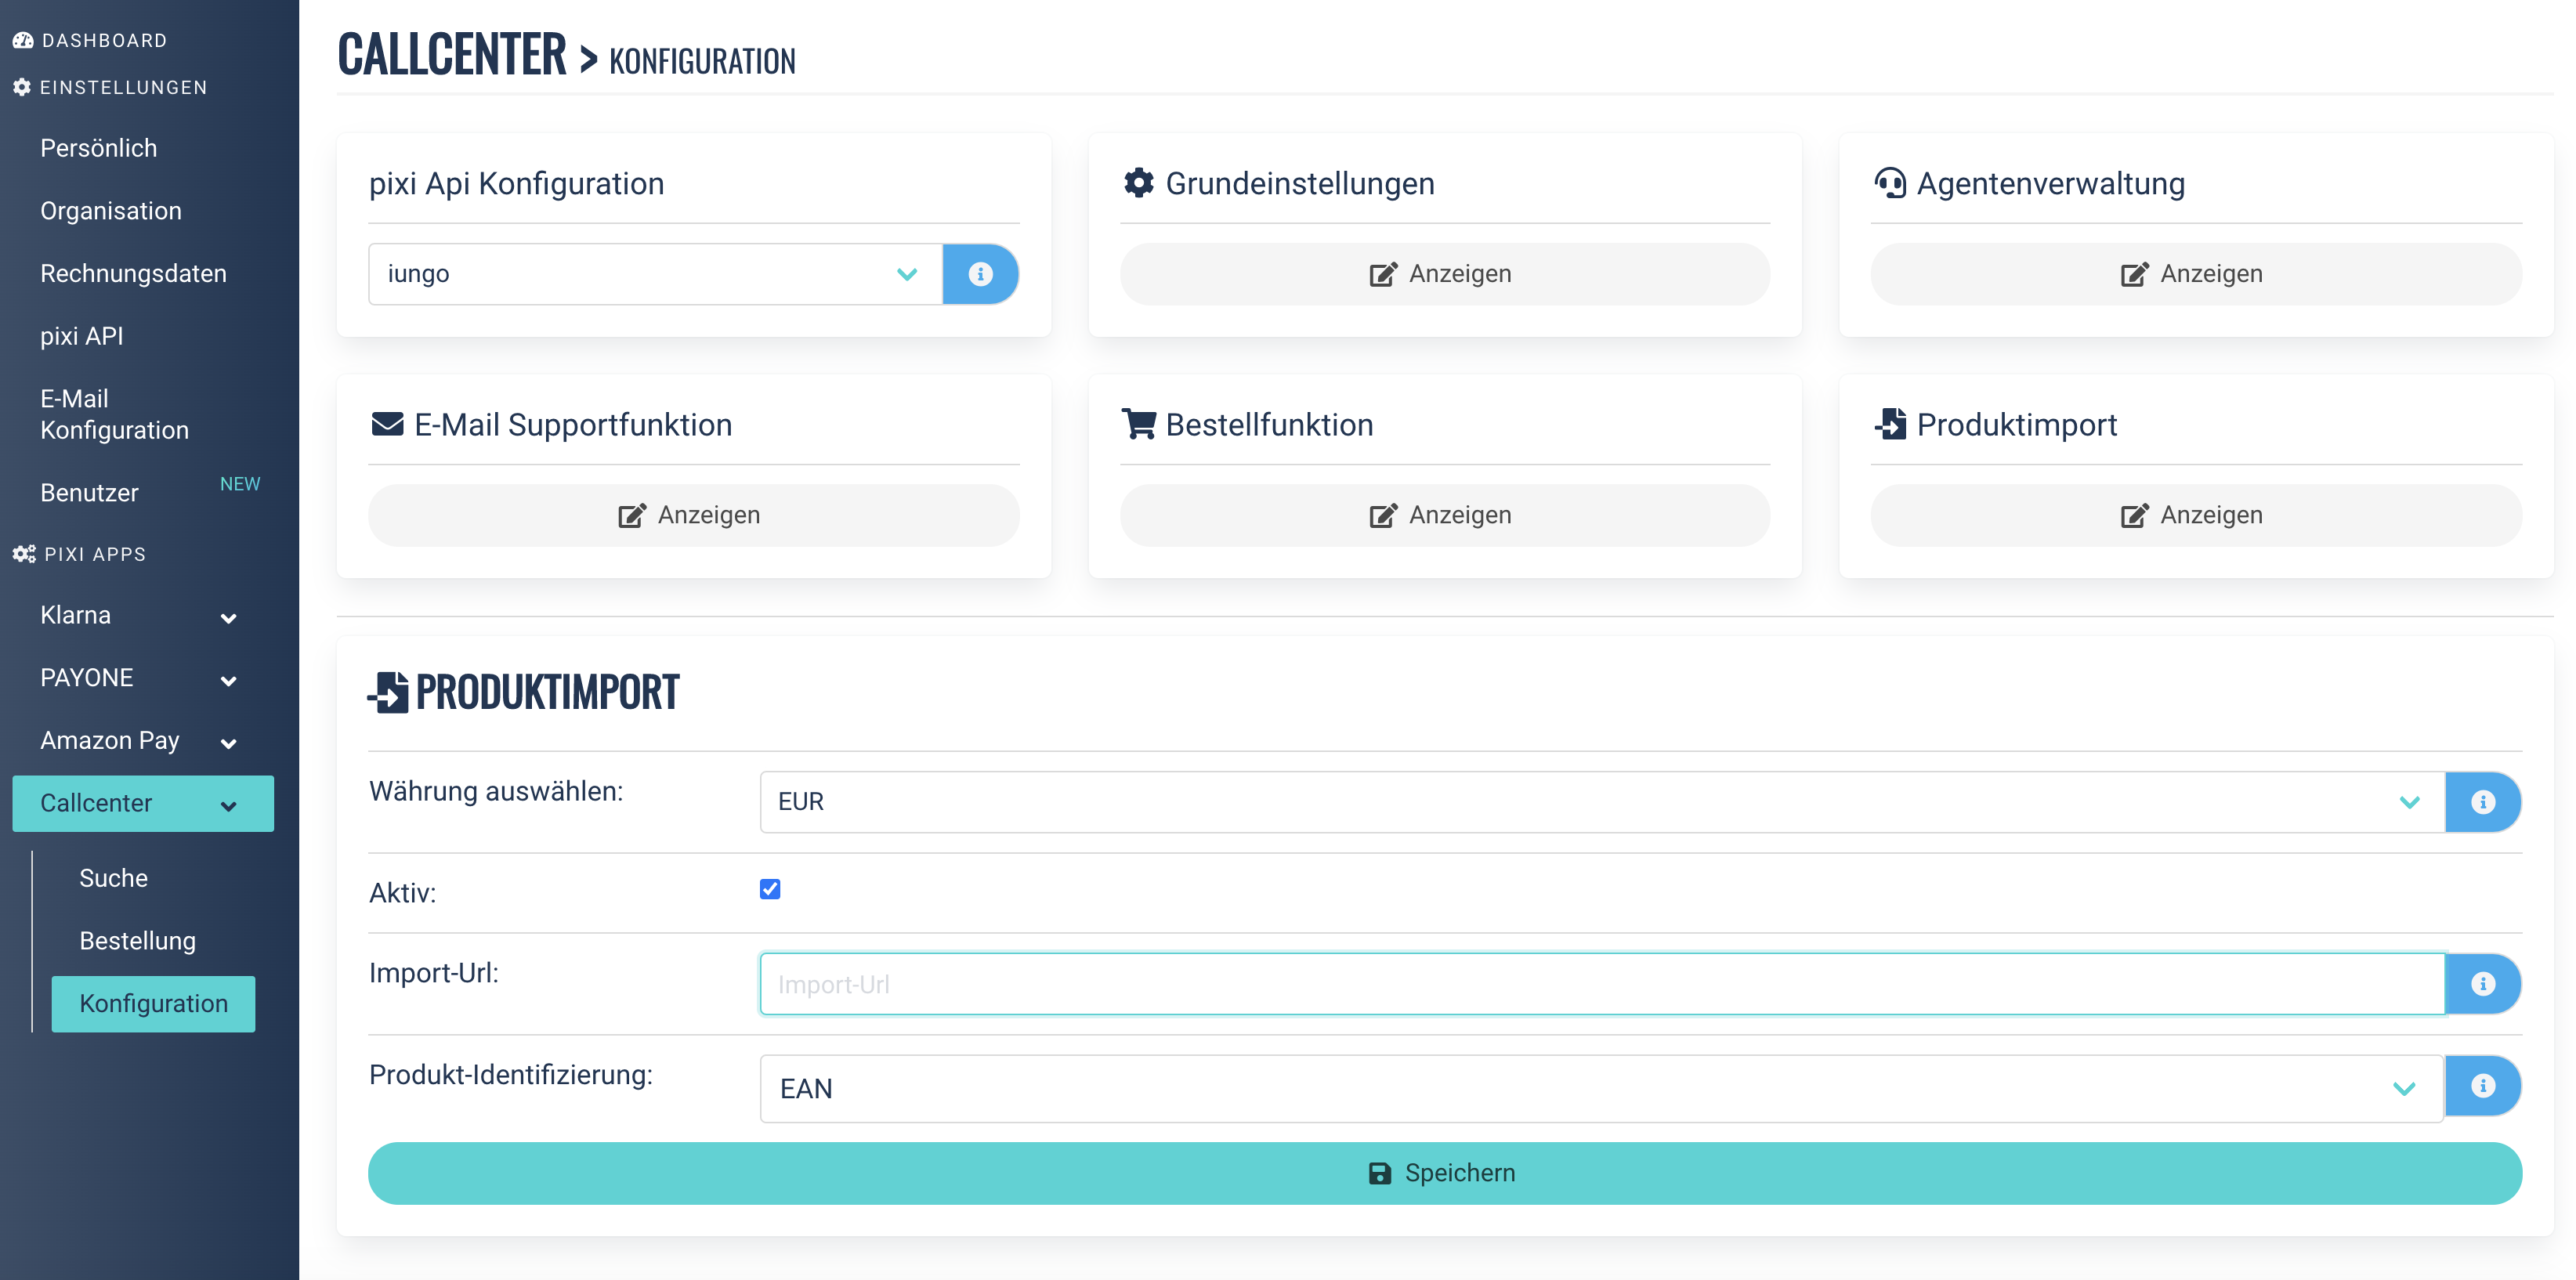Go to Bestellung under Callcenter
This screenshot has width=2576, height=1280.
(x=138, y=941)
